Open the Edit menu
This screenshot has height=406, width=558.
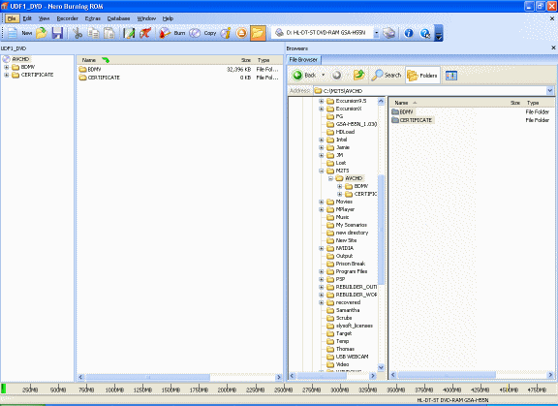coord(27,18)
